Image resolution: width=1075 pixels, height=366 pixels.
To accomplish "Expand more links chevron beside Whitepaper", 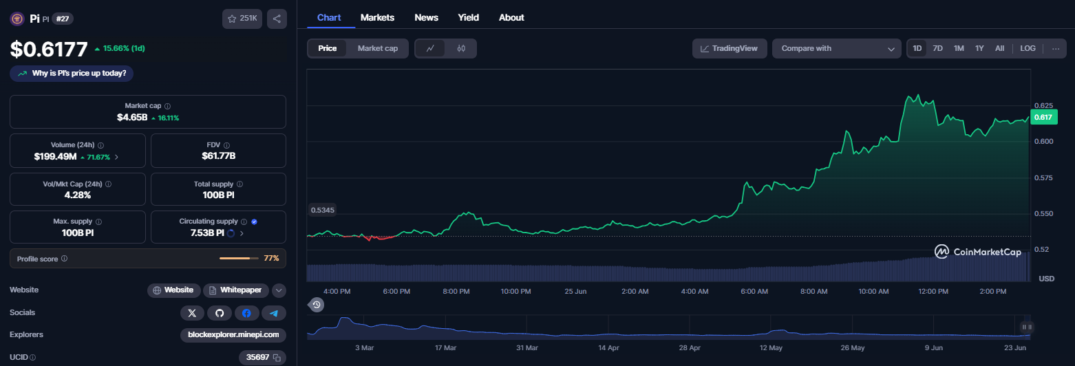I will [x=279, y=290].
